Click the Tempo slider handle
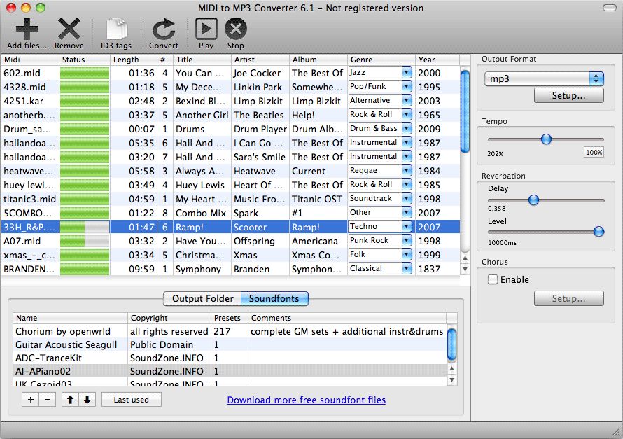 [x=546, y=139]
